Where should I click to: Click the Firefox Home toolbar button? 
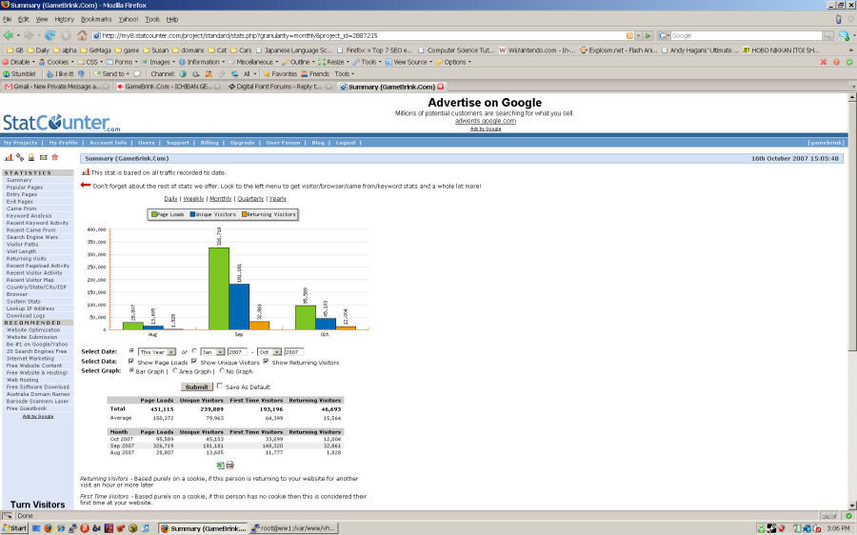click(x=82, y=35)
